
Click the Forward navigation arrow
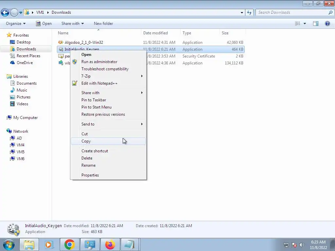[x=14, y=13]
